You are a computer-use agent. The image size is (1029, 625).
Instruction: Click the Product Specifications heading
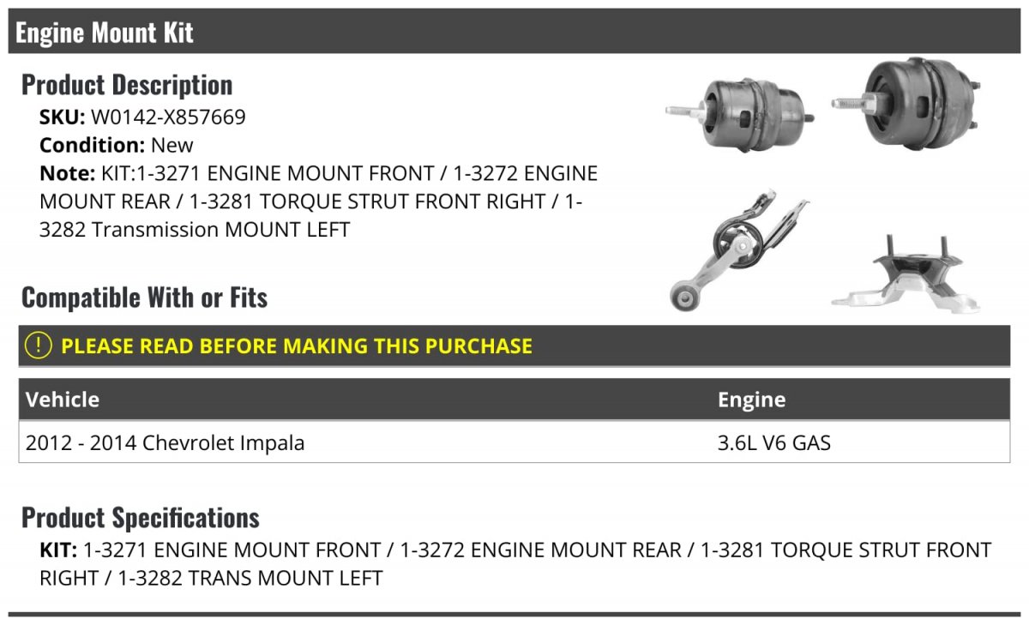[141, 518]
